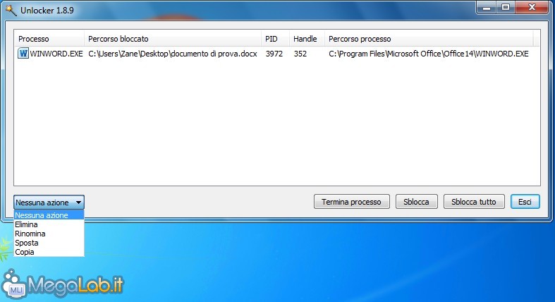
Task: Choose Elimina from the action list
Action: [49, 224]
